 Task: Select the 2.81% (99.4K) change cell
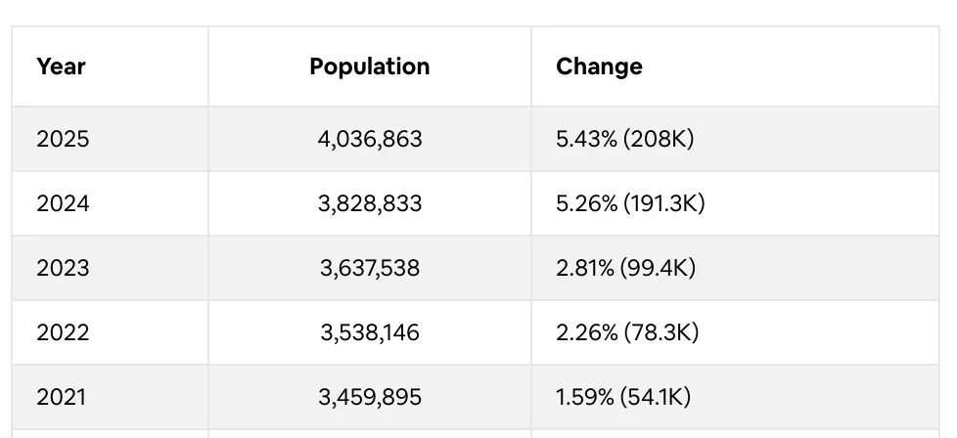tap(625, 268)
